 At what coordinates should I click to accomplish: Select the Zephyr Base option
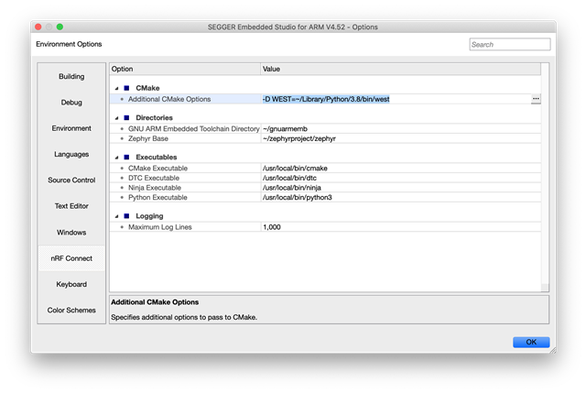148,138
